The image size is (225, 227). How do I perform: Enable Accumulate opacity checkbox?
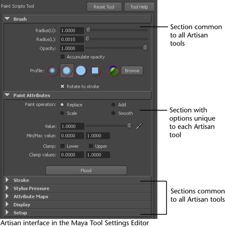[x=63, y=57]
